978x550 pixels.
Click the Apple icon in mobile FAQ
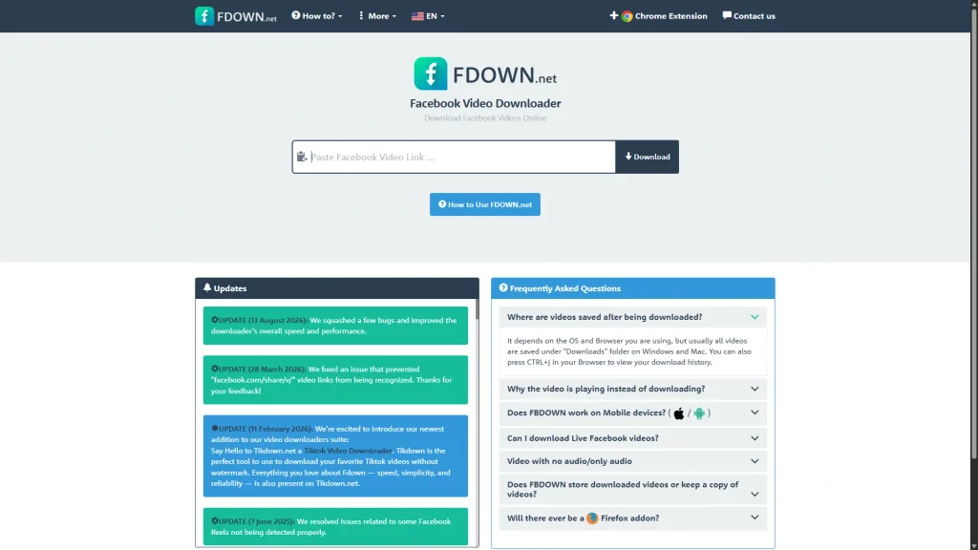coord(679,412)
